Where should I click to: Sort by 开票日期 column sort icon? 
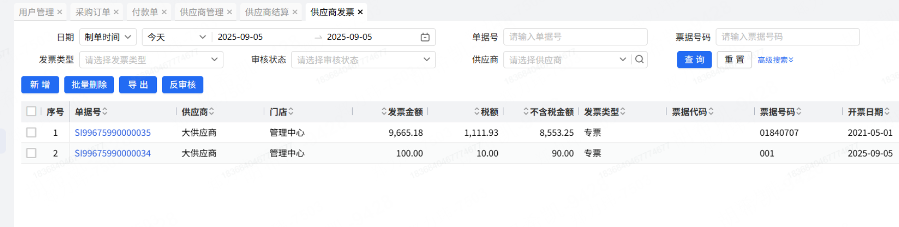(887, 112)
